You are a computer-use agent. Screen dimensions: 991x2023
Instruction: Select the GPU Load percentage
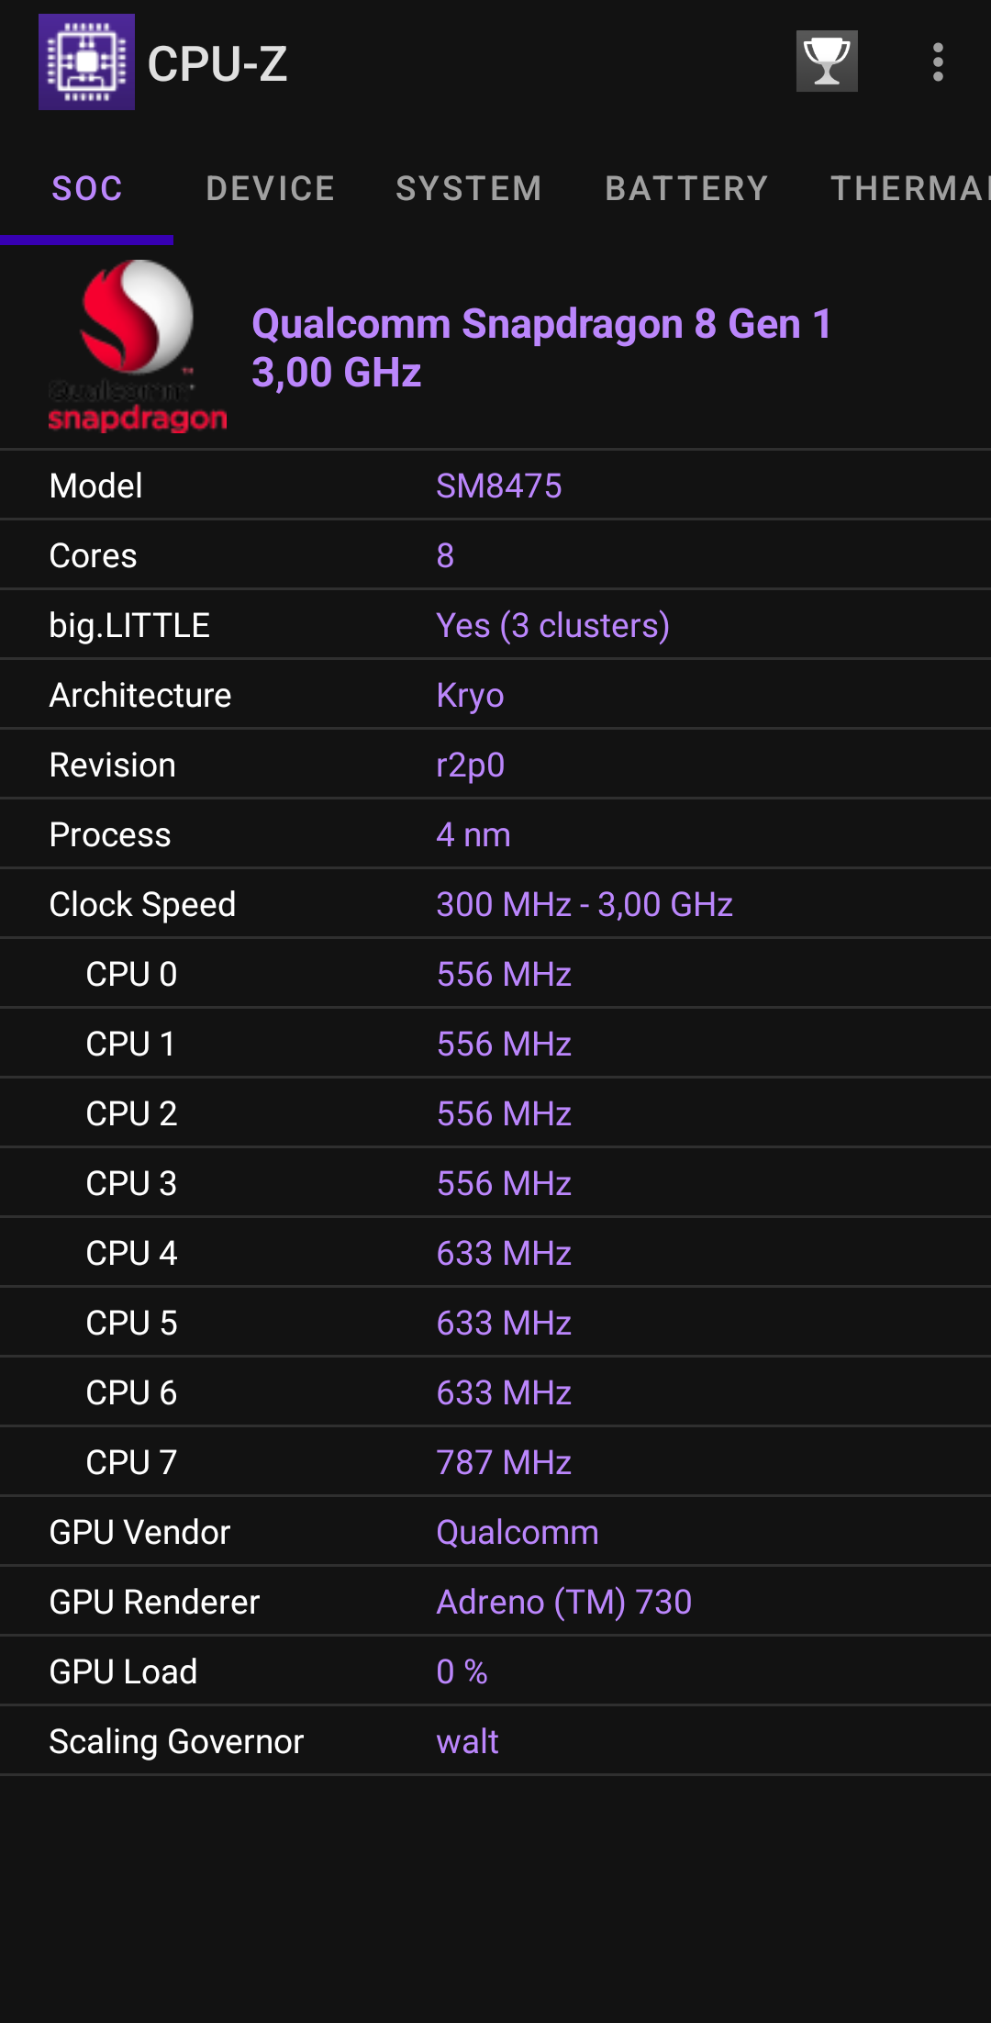click(461, 1671)
